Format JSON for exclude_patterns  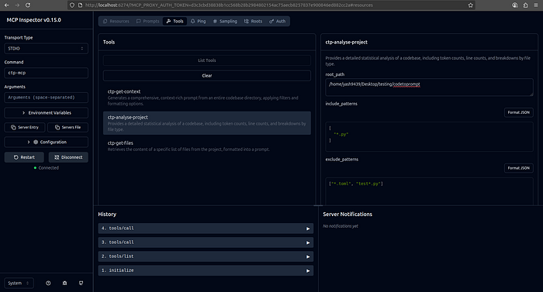coord(518,168)
